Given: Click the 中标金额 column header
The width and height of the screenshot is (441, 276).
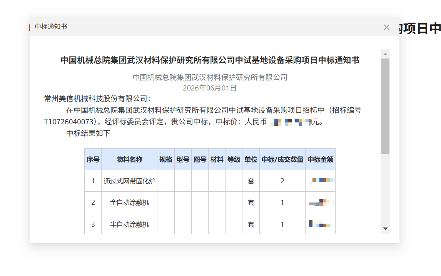Looking at the screenshot, I should coord(320,159).
